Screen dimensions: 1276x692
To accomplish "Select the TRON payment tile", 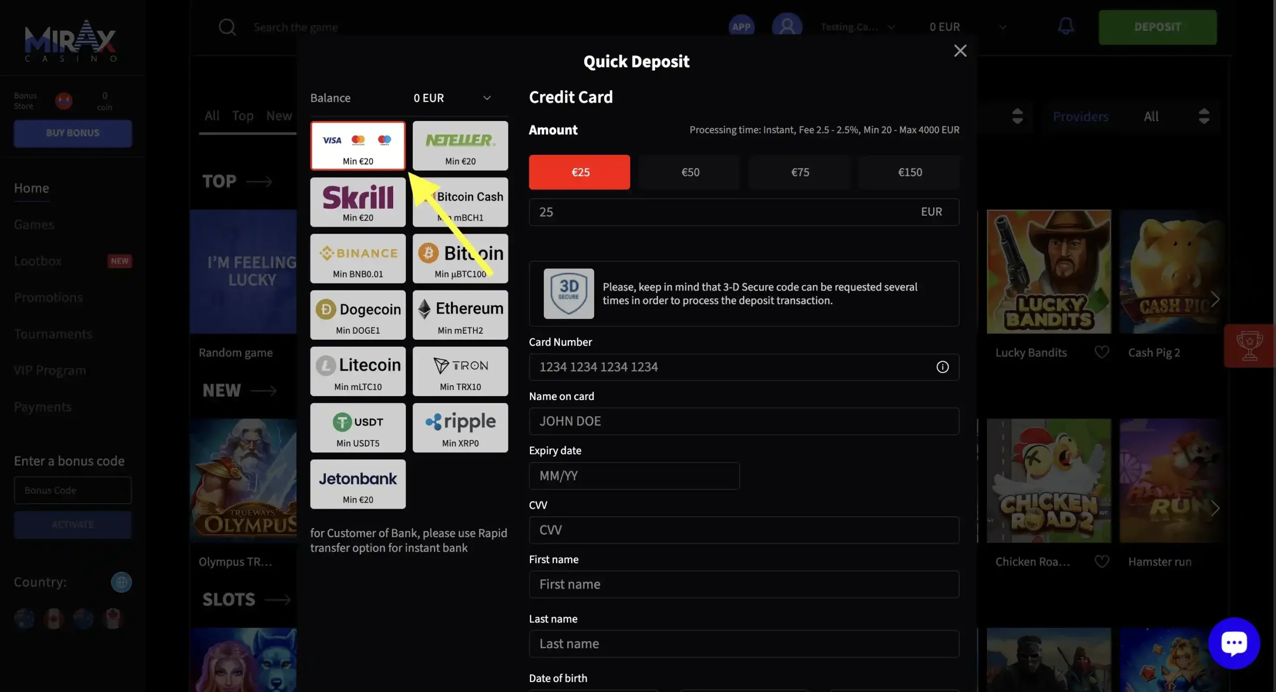I will pos(460,371).
